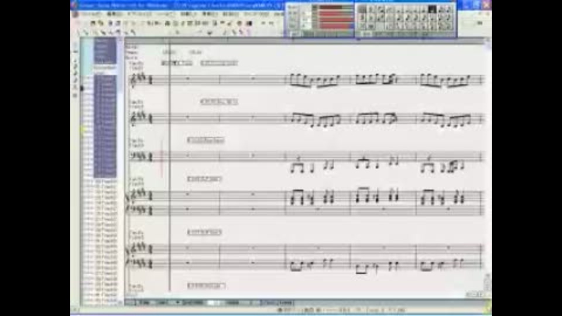Image resolution: width=562 pixels, height=316 pixels.
Task: Select the white Conductor row in track list
Action: click(105, 67)
